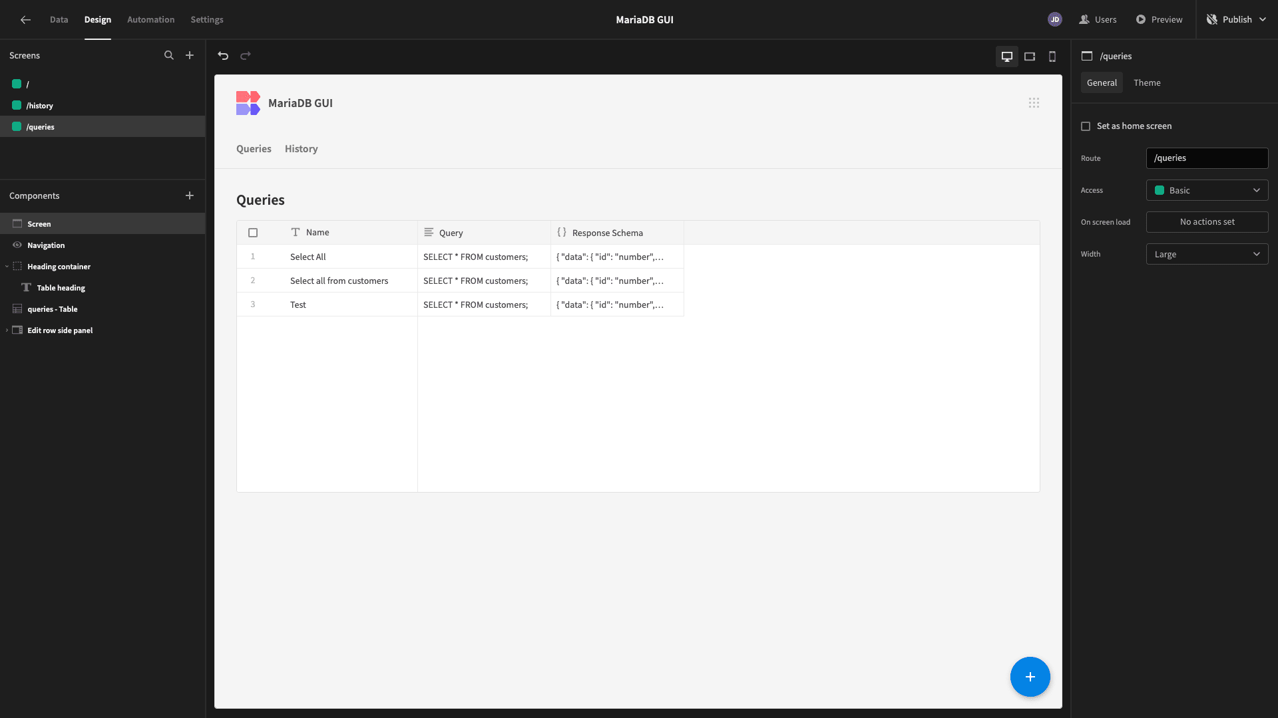Click the Queries navigation link
1278x718 pixels.
pos(254,149)
